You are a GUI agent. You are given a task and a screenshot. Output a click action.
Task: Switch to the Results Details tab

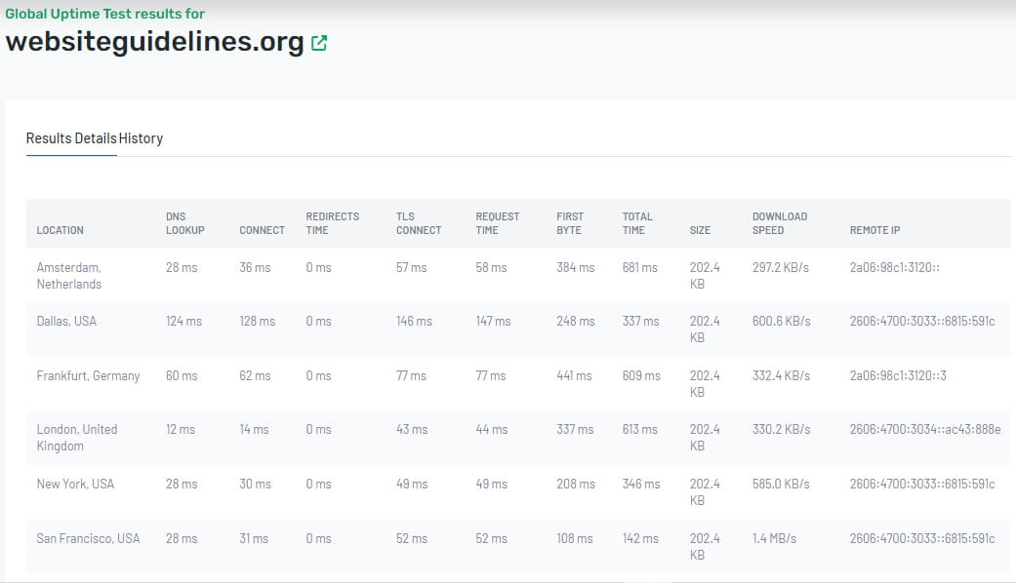71,138
